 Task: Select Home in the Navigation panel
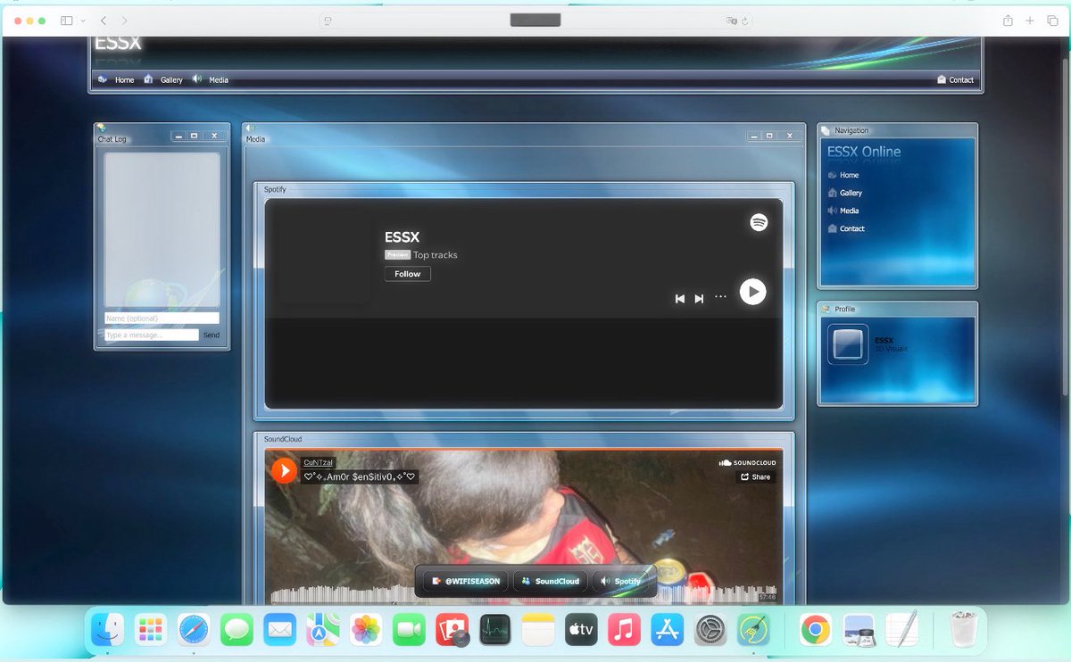click(843, 175)
